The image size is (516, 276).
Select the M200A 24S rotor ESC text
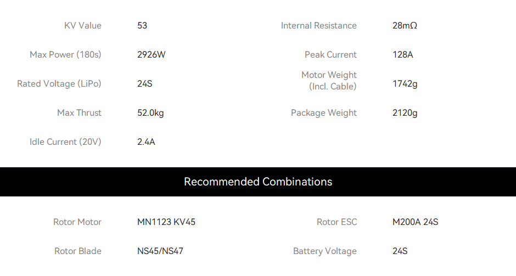coord(416,222)
